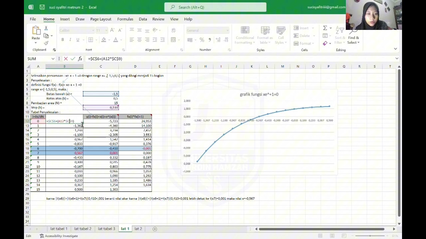Screen dimensions: 426x239
Task: Click the Font Color A icon
Action: coord(116,40)
